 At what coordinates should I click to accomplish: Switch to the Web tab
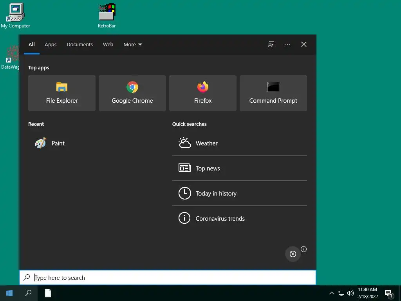click(108, 44)
